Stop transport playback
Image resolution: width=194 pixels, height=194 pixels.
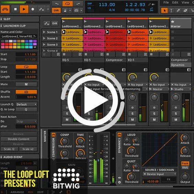(x=15, y=9)
